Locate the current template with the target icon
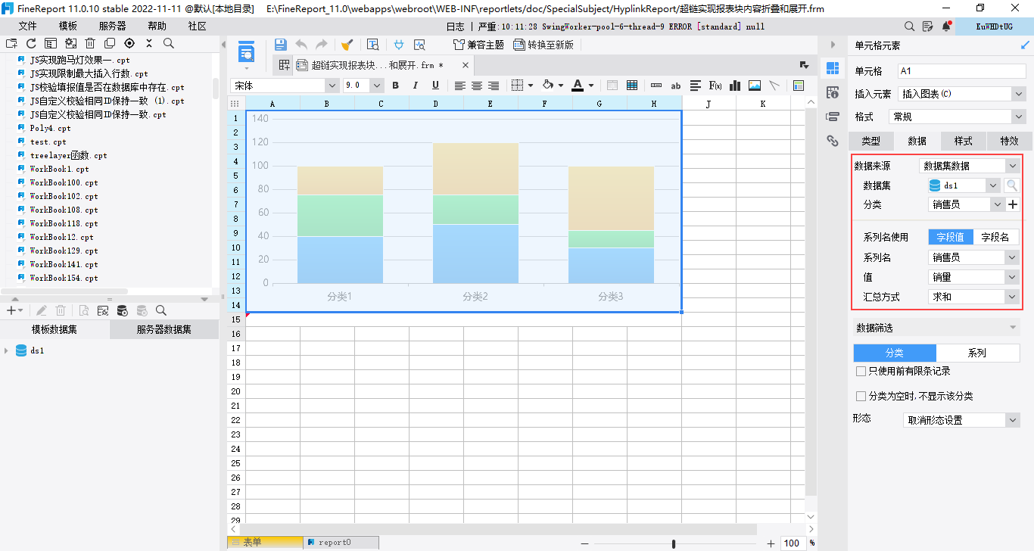Screen dimensions: 1034x551 (129, 43)
